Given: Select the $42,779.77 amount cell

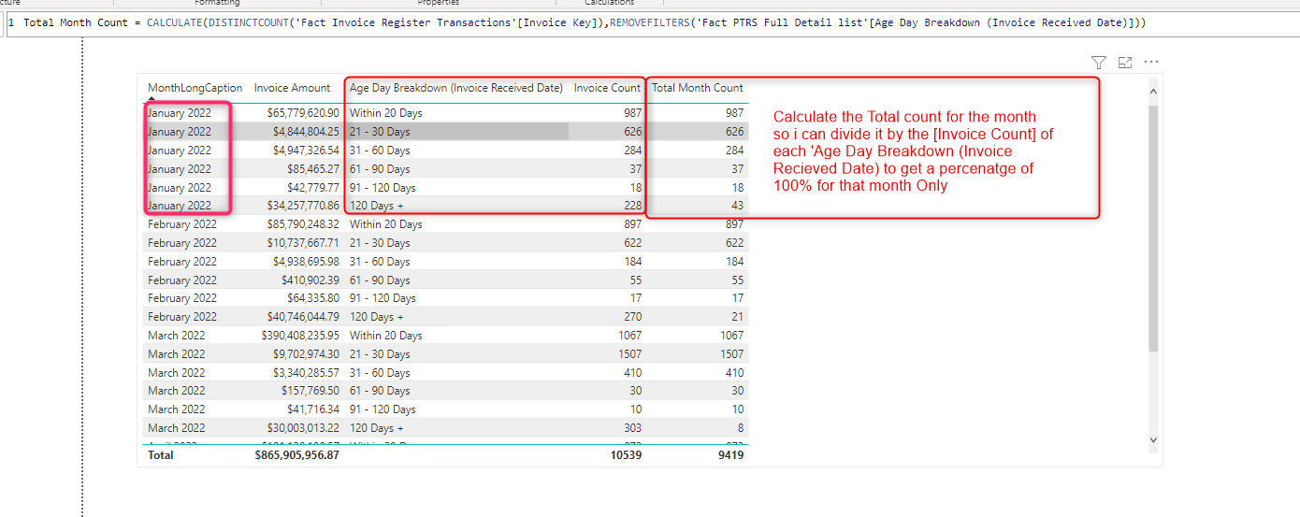Looking at the screenshot, I should [x=313, y=188].
